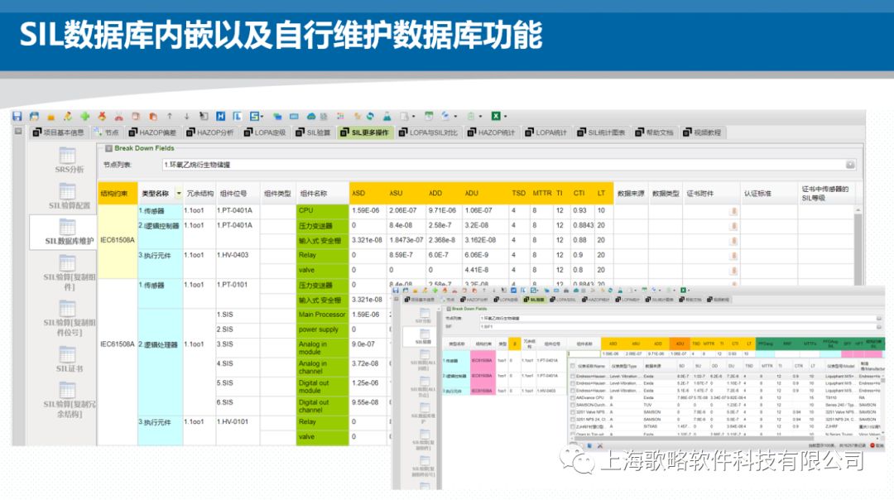The height and width of the screenshot is (500, 894).
Task: Tick the 3251 Valve NPS row checkbox
Action: (573, 411)
